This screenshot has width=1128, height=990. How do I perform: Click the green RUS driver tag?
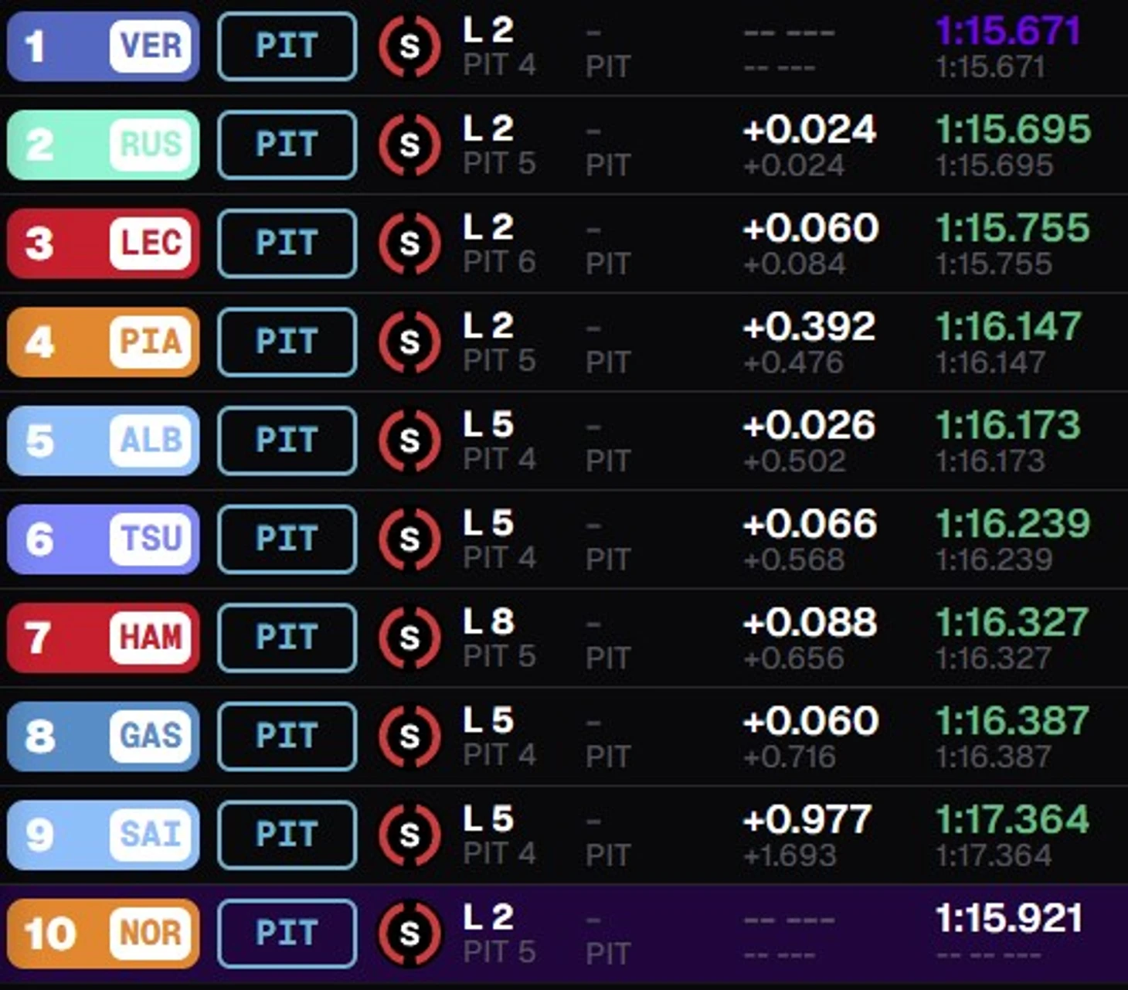click(x=103, y=145)
